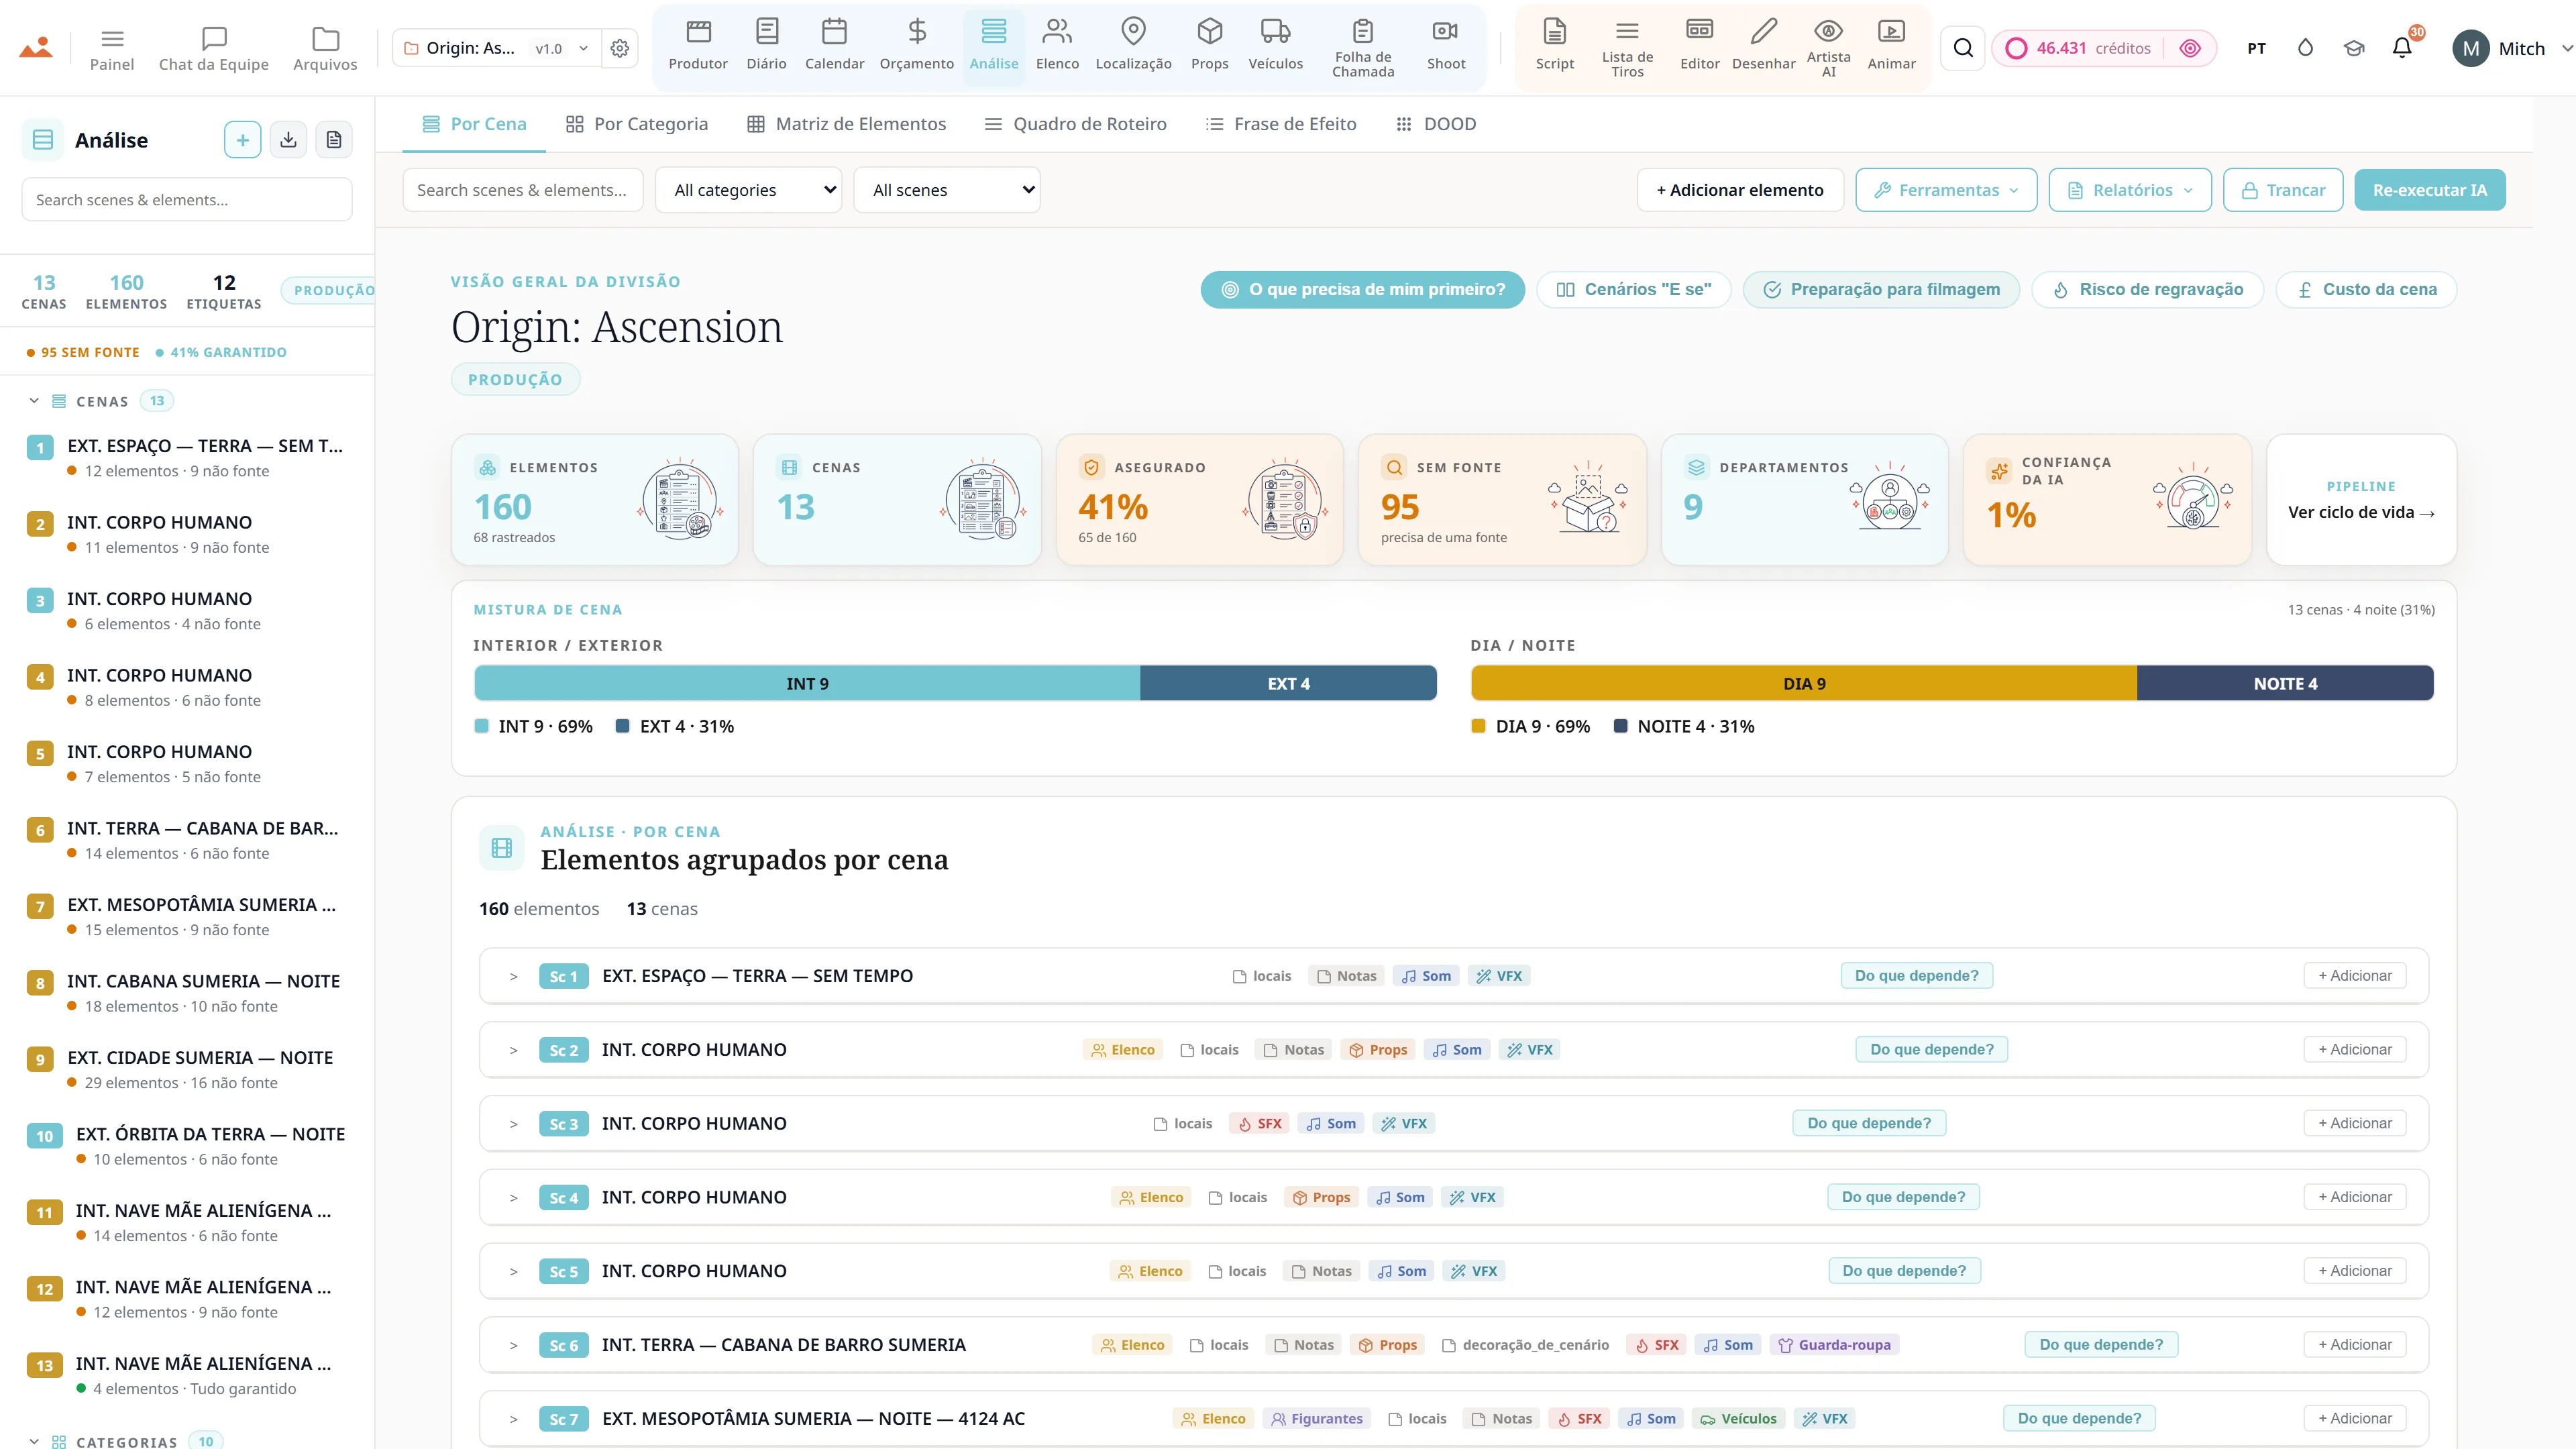The width and height of the screenshot is (2576, 1449).
Task: Open project settings gear icon
Action: pyautogui.click(x=620, y=48)
